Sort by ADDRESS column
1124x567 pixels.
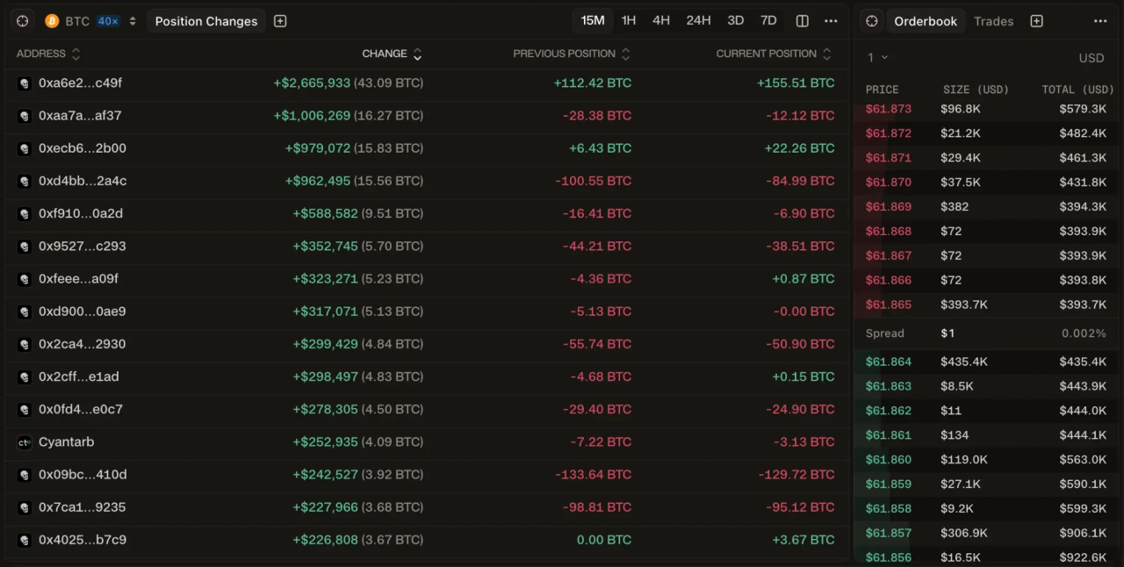coord(48,54)
